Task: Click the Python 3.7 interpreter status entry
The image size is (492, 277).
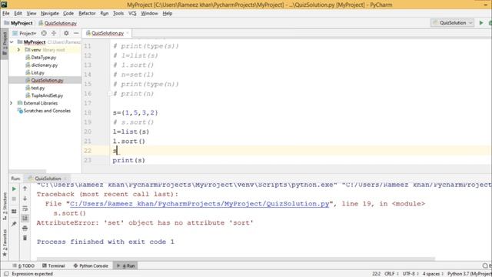Action: (x=470, y=274)
